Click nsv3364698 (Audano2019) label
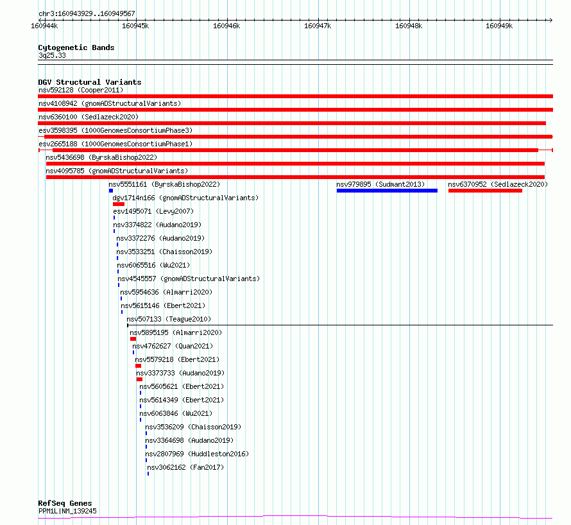Screen dimensions: 571x525 (x=189, y=440)
